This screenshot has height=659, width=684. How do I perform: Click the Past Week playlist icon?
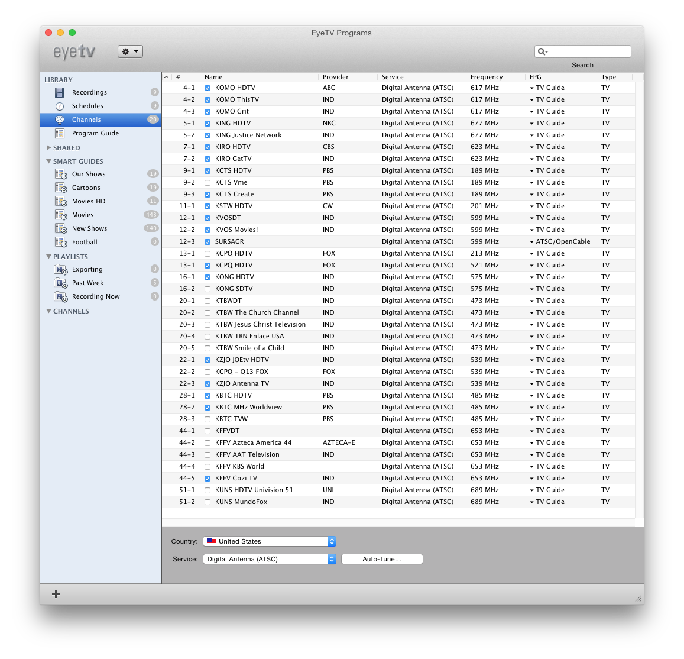pos(61,283)
